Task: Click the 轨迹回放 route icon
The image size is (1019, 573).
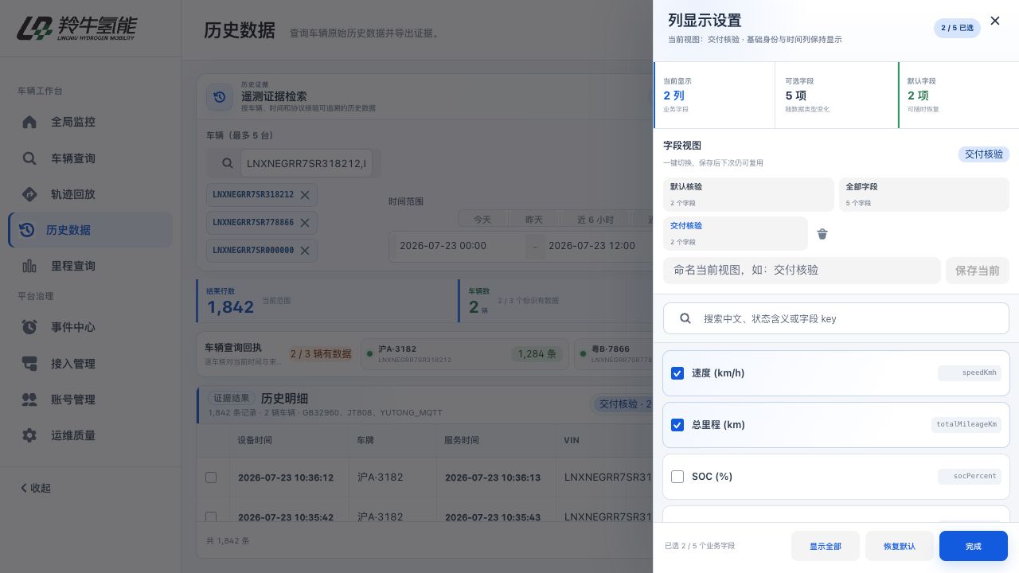Action: pos(29,194)
